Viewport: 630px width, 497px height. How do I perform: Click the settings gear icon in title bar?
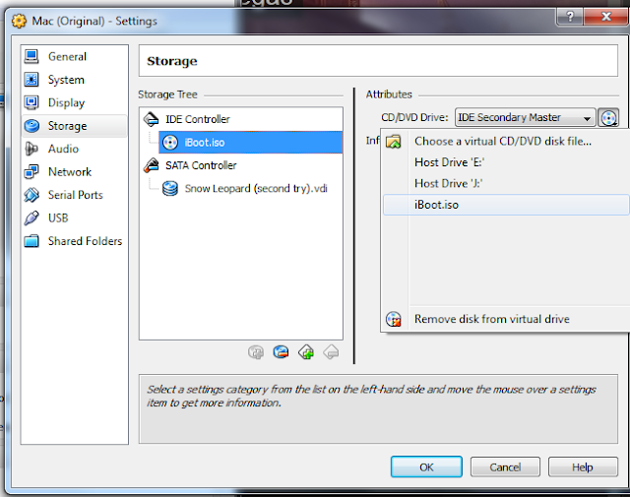tap(20, 21)
